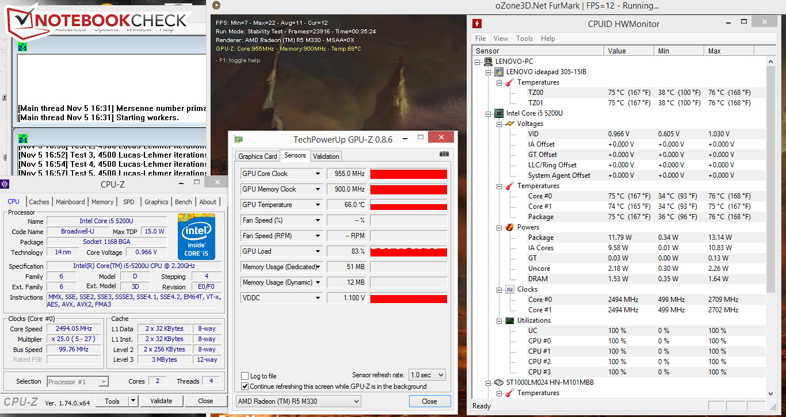The height and width of the screenshot is (417, 786).
Task: Open the GPU Load sensor dropdown
Action: click(x=317, y=251)
